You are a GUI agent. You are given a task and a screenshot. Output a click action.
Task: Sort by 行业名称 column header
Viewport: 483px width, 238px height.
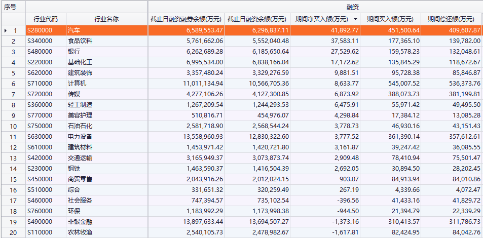coord(106,19)
